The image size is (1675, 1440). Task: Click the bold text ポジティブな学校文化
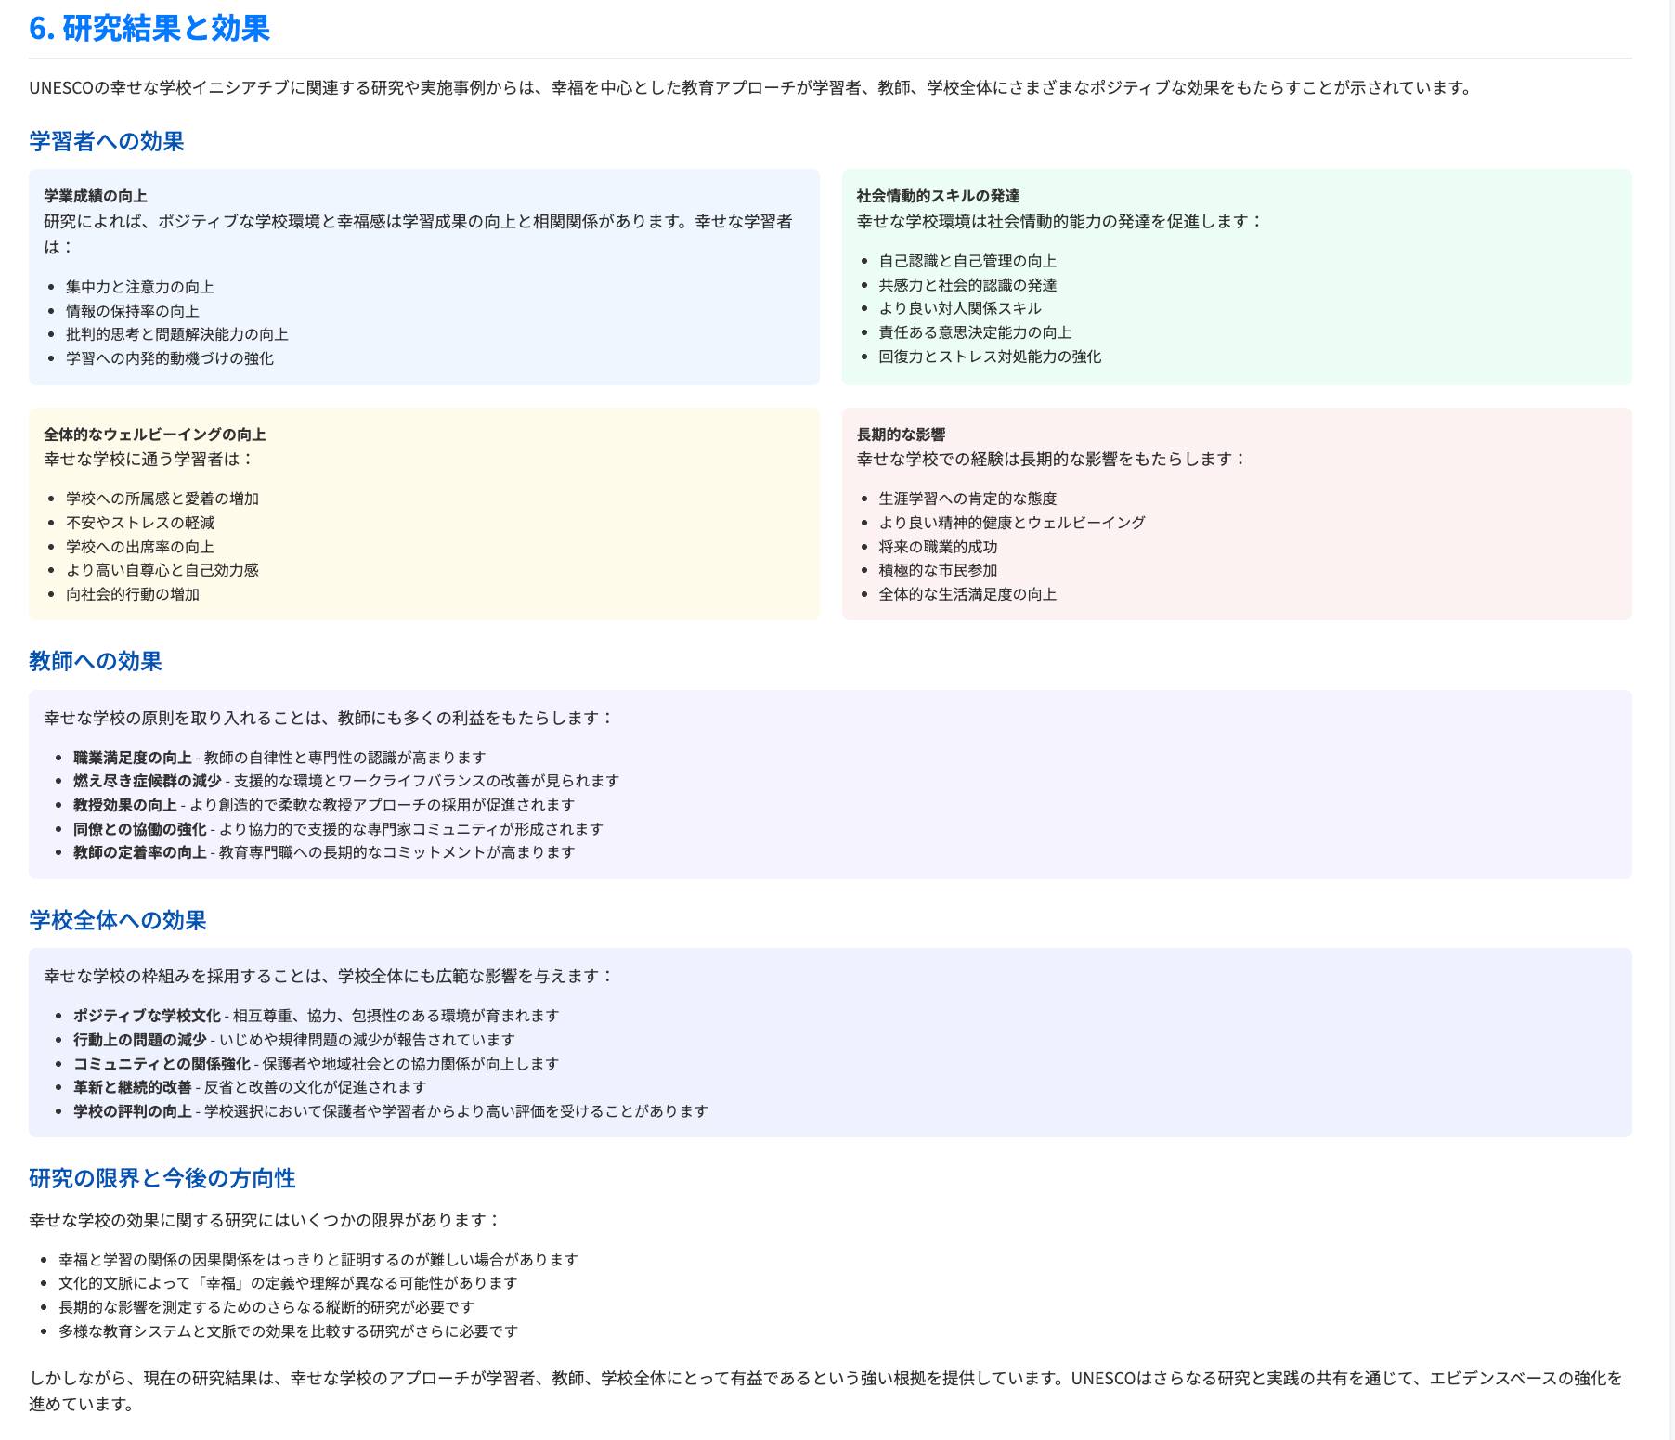[x=148, y=1016]
